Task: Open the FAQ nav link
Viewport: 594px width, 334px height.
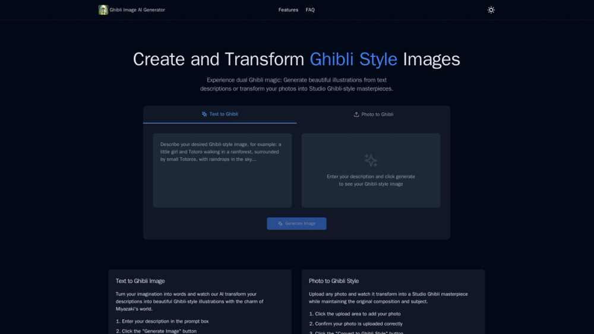Action: pos(310,10)
